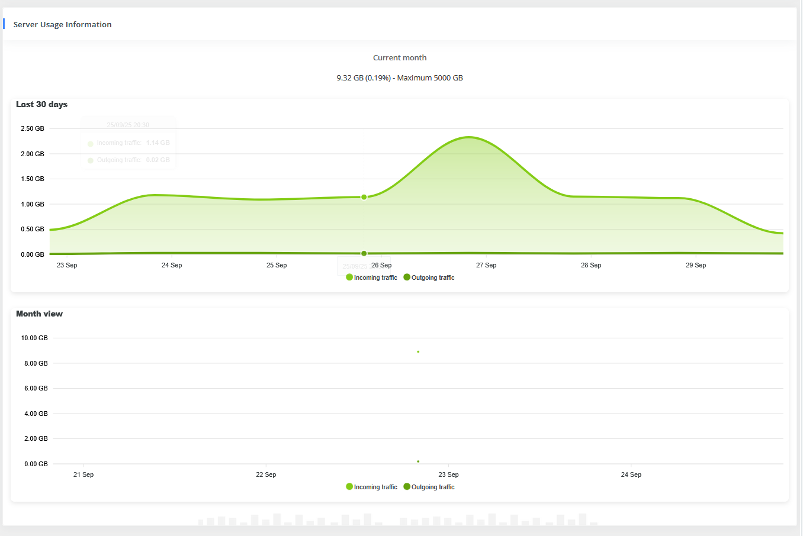
Task: Toggle Outgoing traffic legend in Month view chart
Action: pos(429,487)
